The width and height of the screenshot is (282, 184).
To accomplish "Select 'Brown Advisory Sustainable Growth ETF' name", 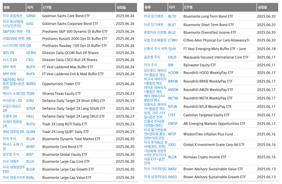I will (215, 177).
